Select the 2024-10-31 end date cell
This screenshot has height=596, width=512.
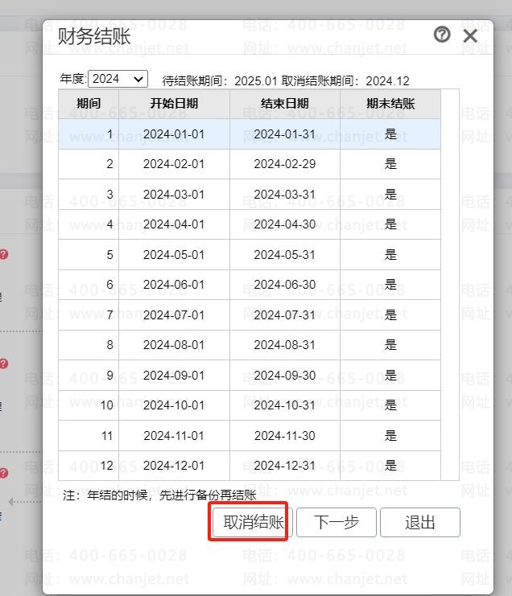[285, 405]
